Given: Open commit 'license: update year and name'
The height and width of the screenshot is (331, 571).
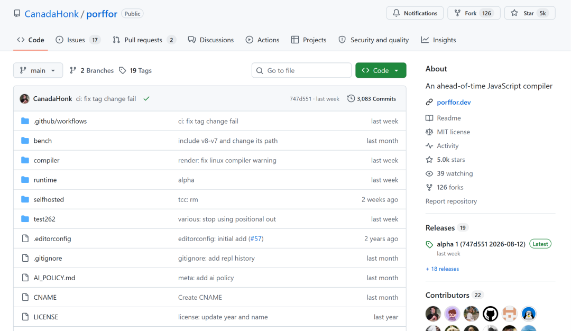Looking at the screenshot, I should tap(223, 317).
